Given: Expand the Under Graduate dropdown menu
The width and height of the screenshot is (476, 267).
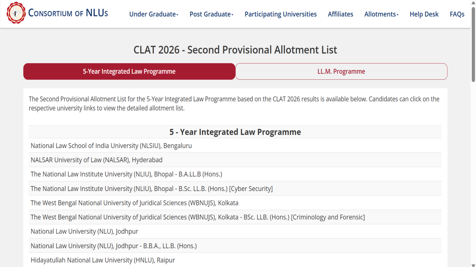Looking at the screenshot, I should pos(154,14).
